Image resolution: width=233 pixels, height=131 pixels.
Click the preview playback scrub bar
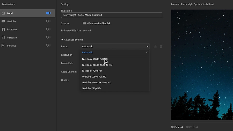tap(202, 122)
